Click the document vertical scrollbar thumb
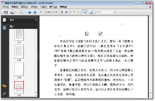The width and height of the screenshot is (155, 101). coord(150,93)
